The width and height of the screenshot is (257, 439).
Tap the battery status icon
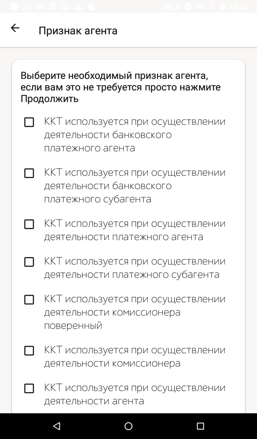222,6
